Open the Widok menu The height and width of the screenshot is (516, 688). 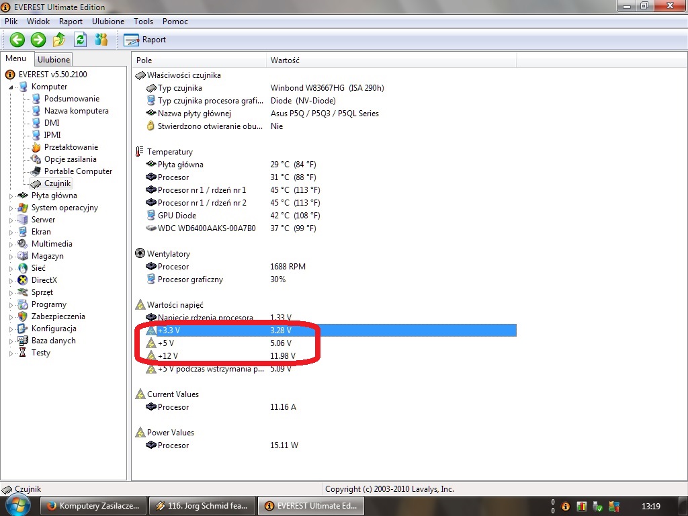tap(38, 21)
